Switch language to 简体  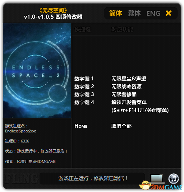[x=116, y=13]
